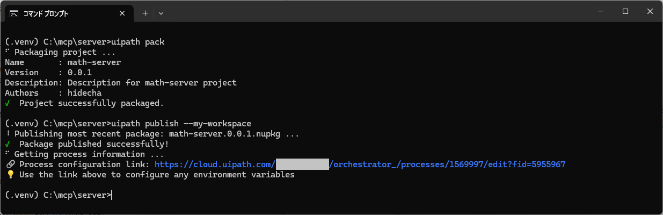Expand the new tab profile dropdown chevron
Screen dimensions: 663x215
click(161, 13)
